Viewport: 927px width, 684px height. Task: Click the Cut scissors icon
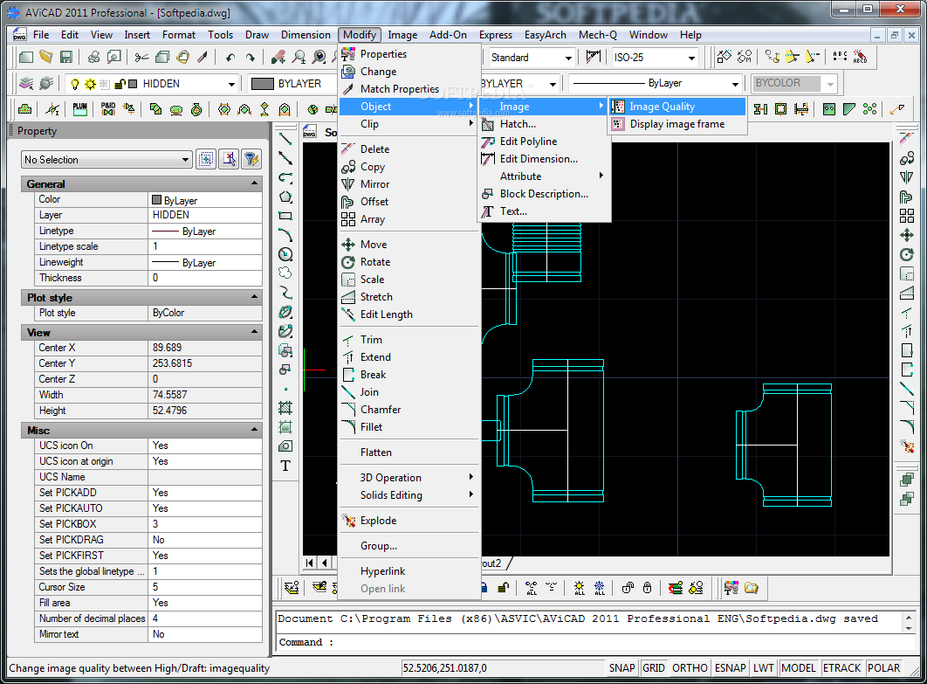click(141, 58)
